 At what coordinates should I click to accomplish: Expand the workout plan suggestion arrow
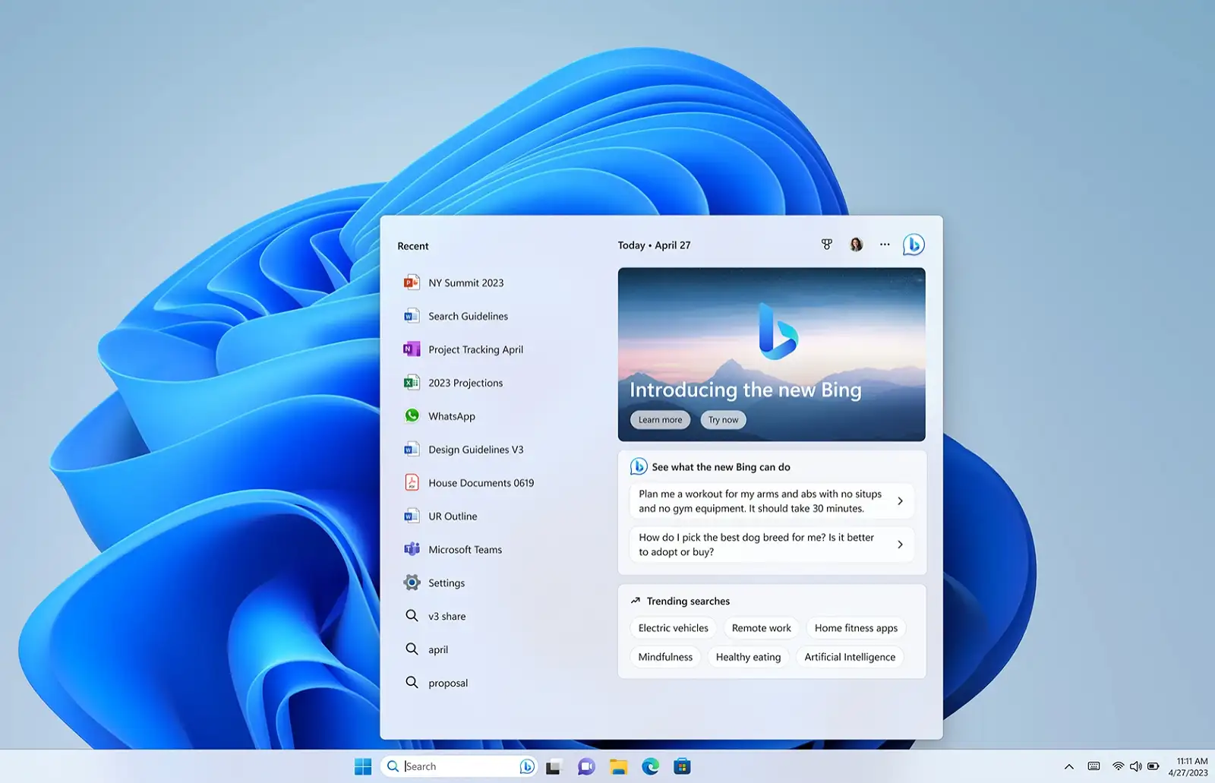900,501
